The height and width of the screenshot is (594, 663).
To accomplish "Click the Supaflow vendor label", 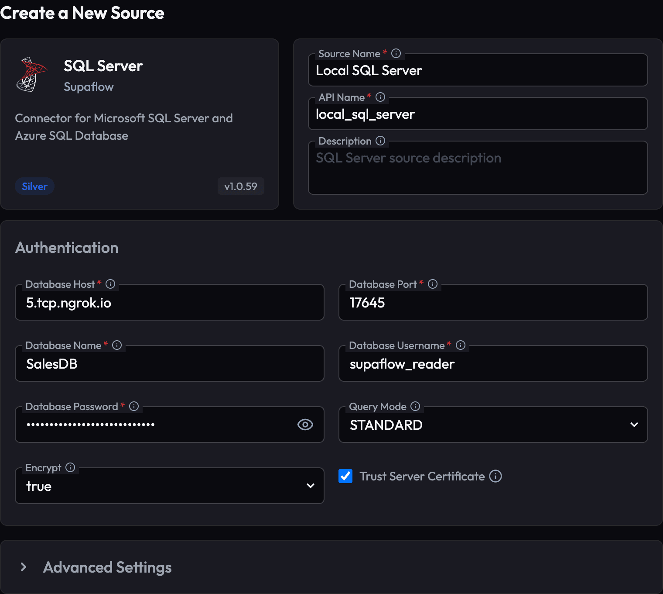I will (x=89, y=87).
